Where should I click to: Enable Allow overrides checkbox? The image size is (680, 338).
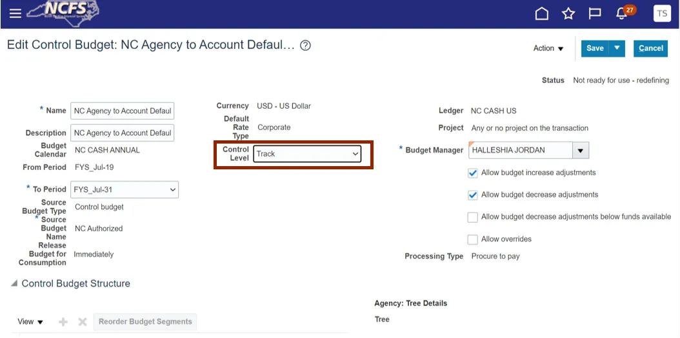point(473,239)
